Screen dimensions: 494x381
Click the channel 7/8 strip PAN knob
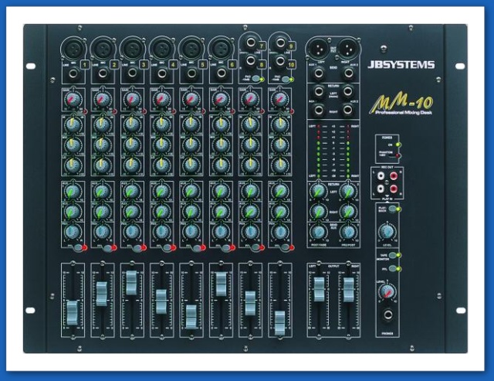point(250,232)
